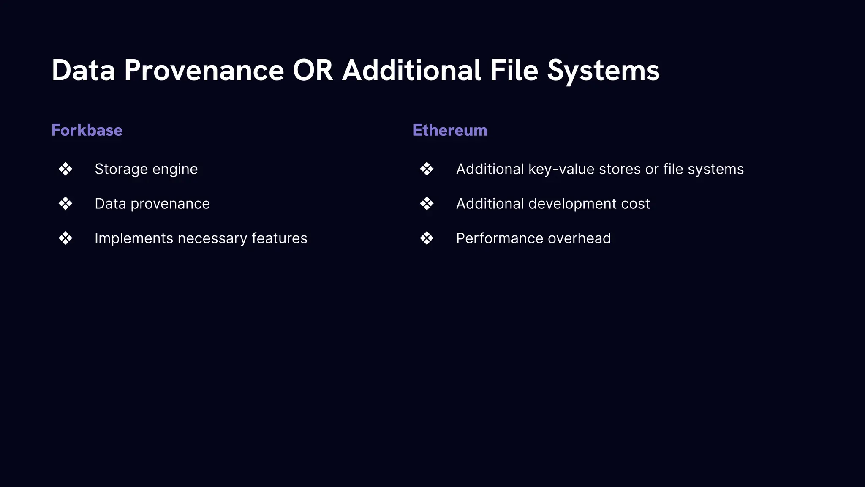Click the 'Storage engine' bullet text

(146, 169)
